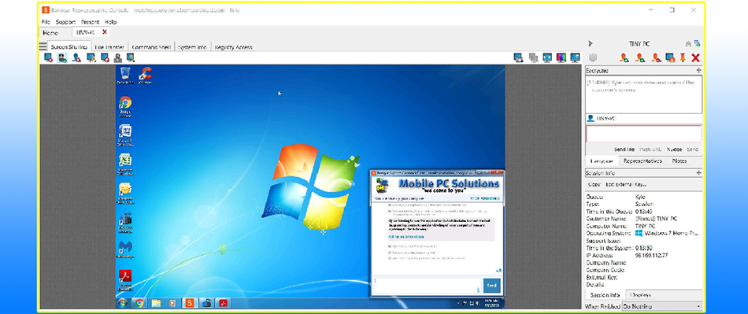The image size is (748, 314).
Task: Click the orange pushpin pin session icon
Action: 683,57
